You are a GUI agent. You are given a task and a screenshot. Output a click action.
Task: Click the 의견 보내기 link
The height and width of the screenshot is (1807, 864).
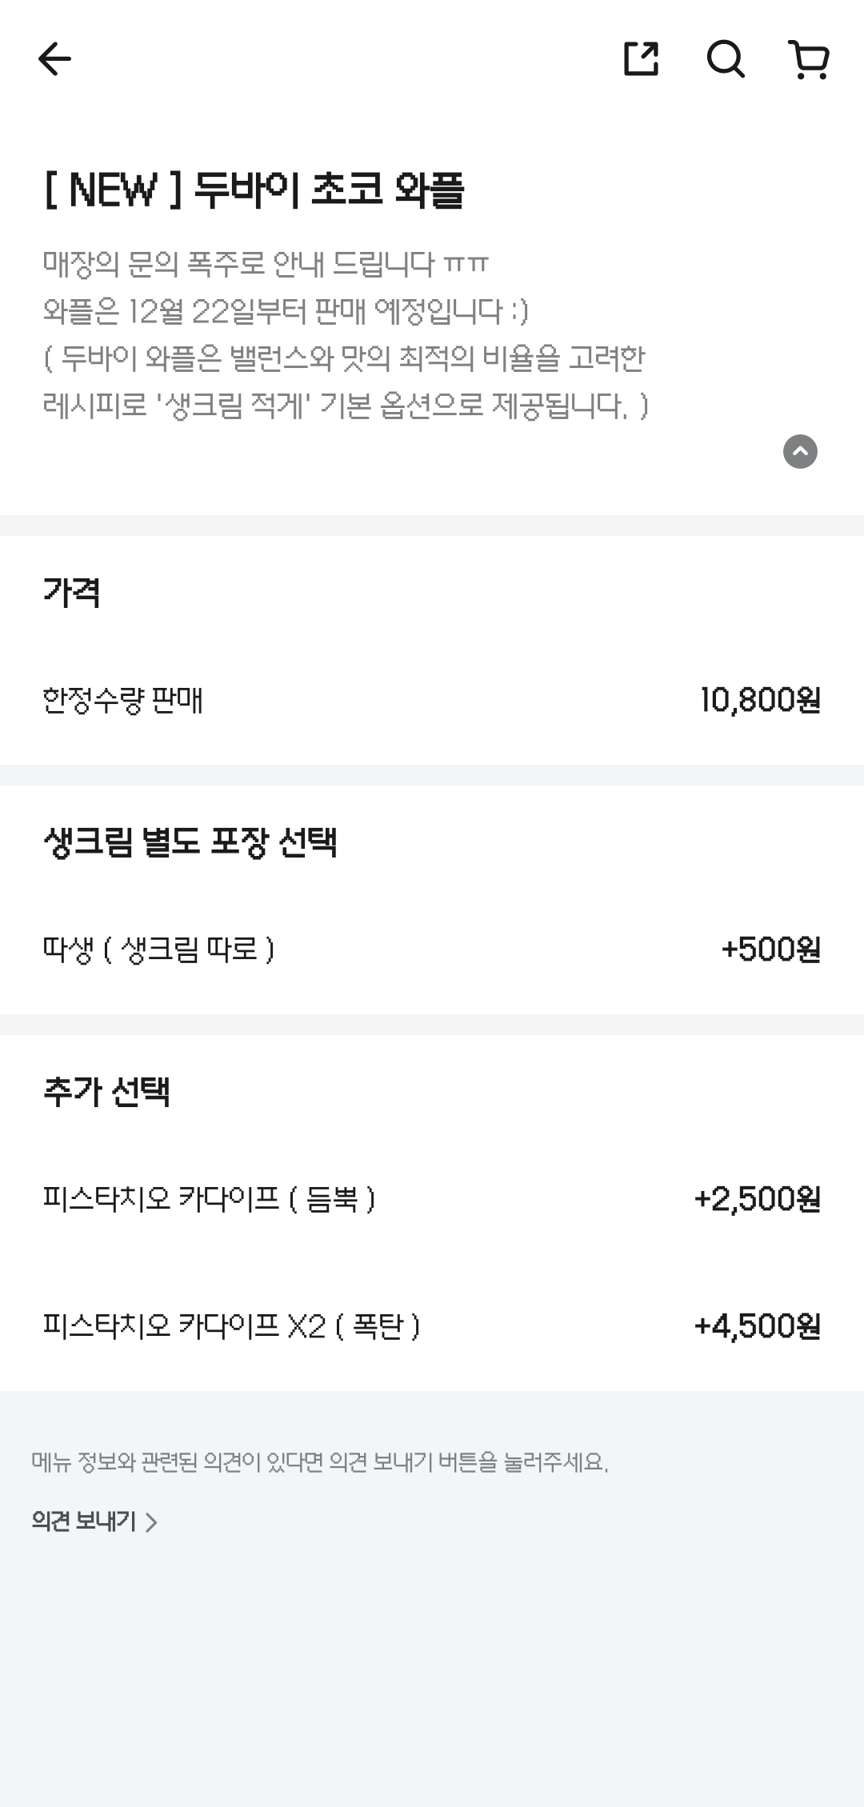84,1521
